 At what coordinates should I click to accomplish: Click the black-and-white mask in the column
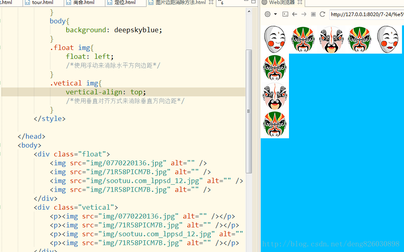pos(275,96)
